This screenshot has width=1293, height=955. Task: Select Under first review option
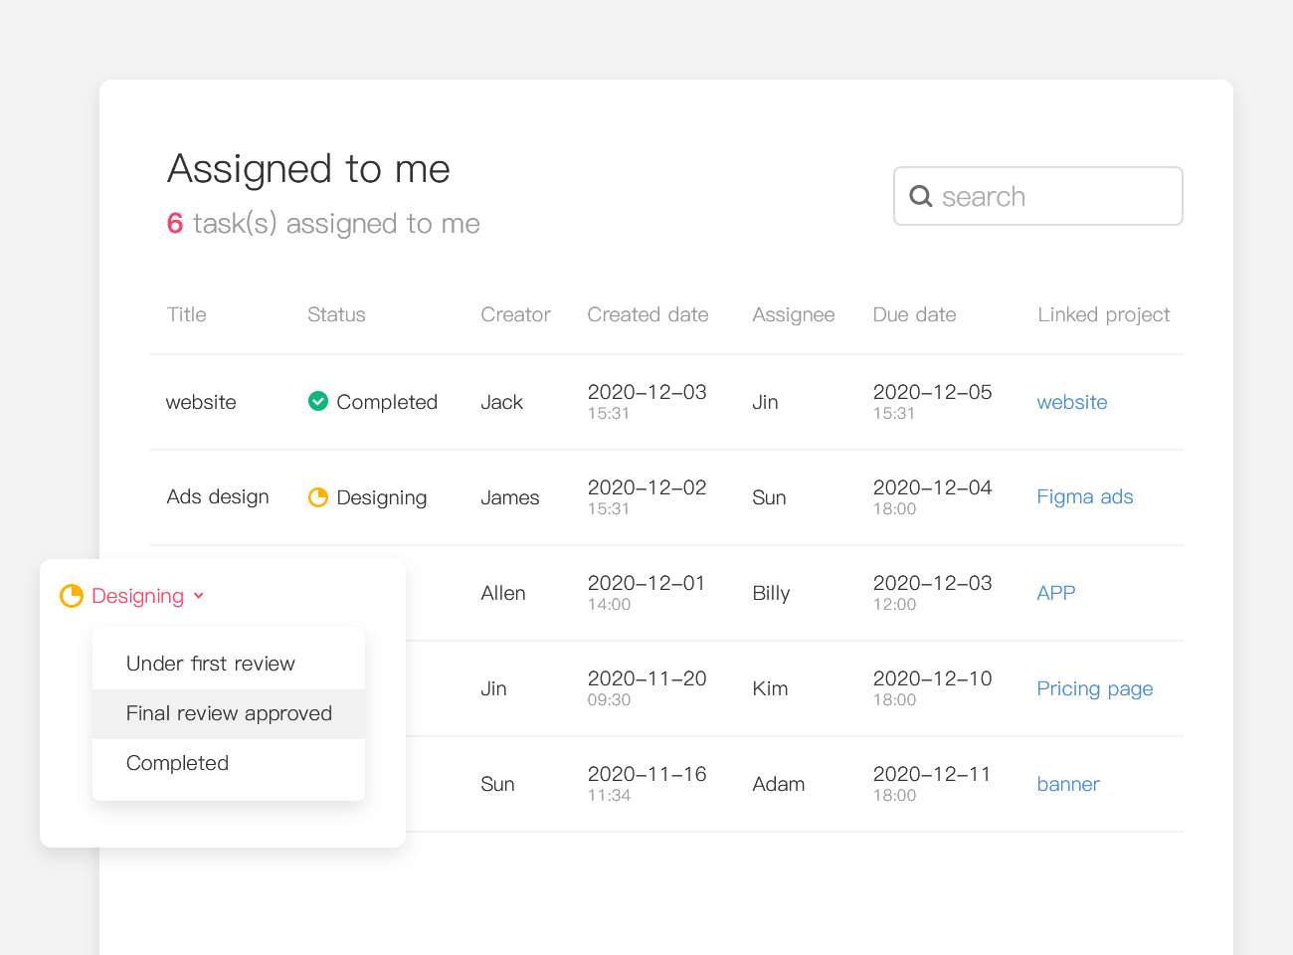[x=211, y=664]
